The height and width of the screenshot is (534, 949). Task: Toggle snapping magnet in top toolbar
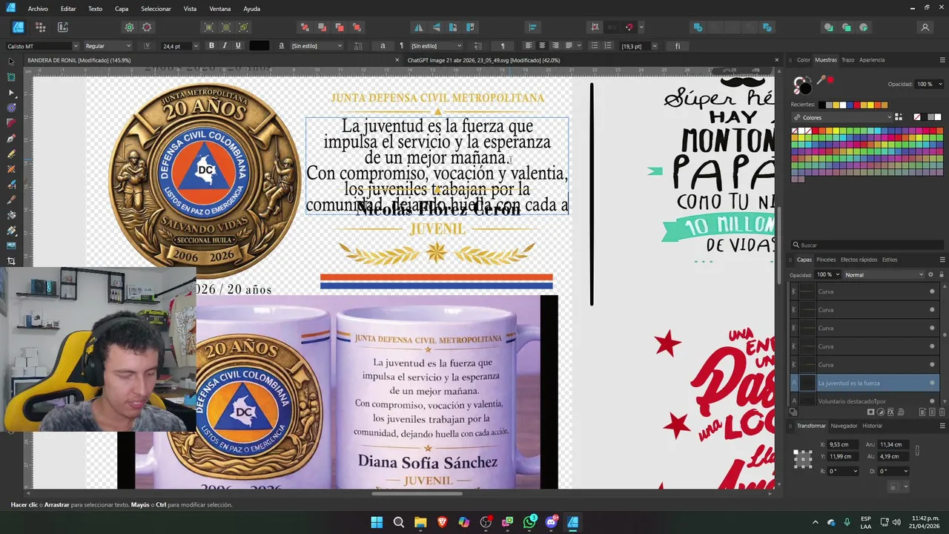(x=629, y=27)
